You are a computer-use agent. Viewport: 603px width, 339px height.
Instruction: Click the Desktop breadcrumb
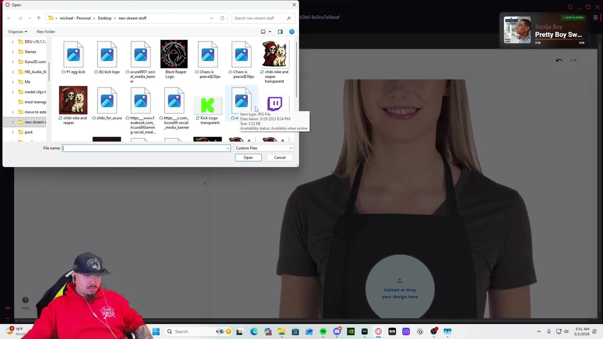(x=105, y=18)
